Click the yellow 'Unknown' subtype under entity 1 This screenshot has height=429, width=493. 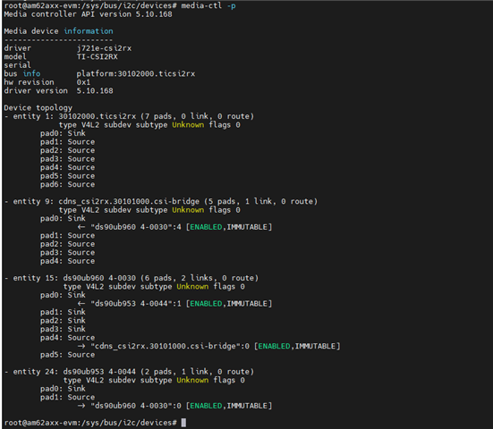188,125
